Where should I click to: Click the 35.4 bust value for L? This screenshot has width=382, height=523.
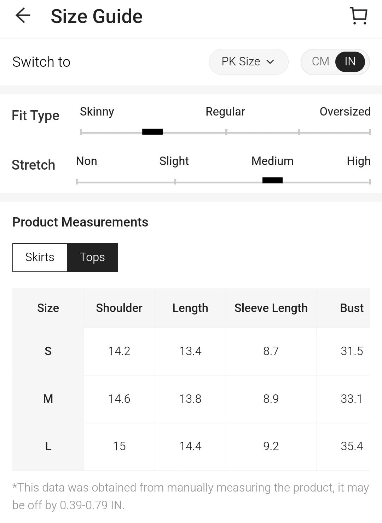352,446
